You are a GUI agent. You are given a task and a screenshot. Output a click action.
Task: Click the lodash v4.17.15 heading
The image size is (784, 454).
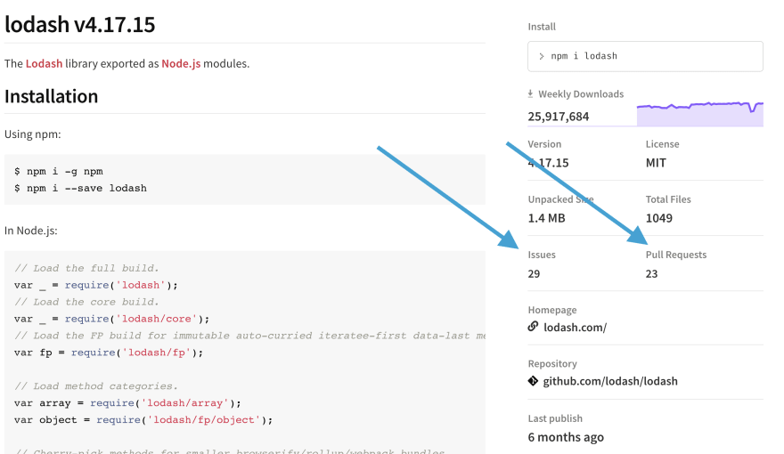point(80,24)
